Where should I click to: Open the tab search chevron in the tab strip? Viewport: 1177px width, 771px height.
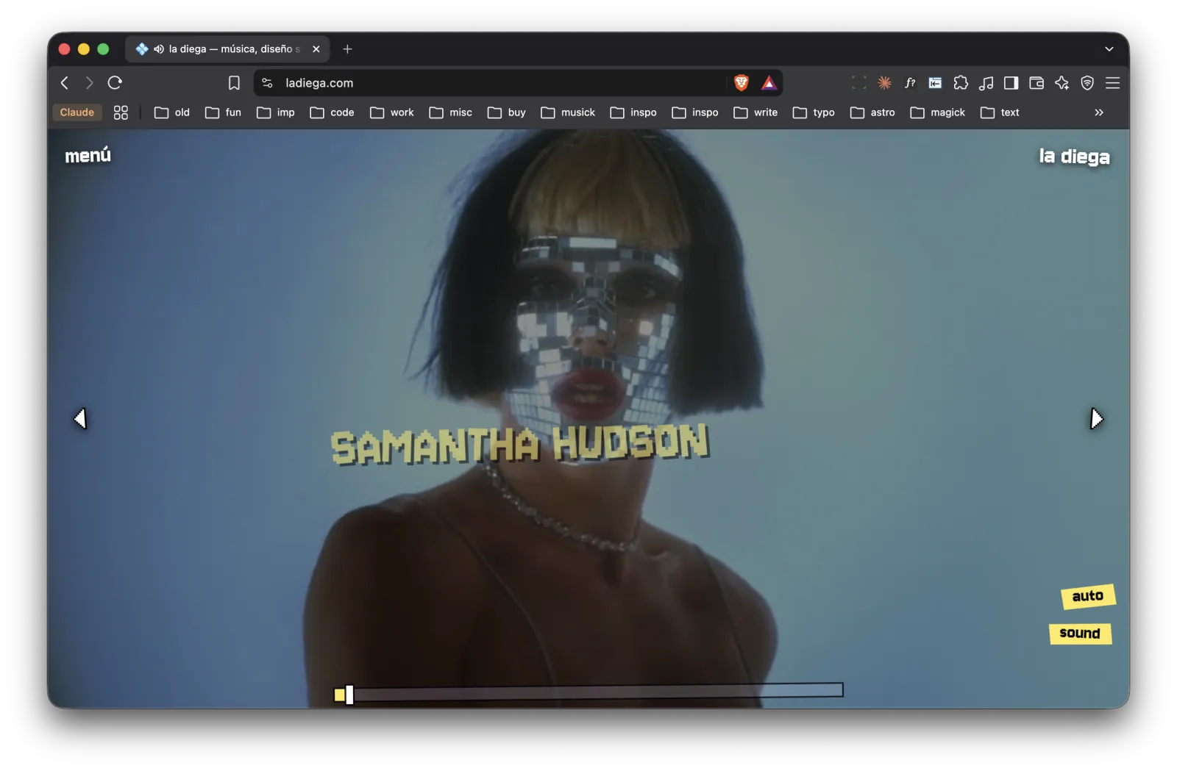click(1109, 49)
